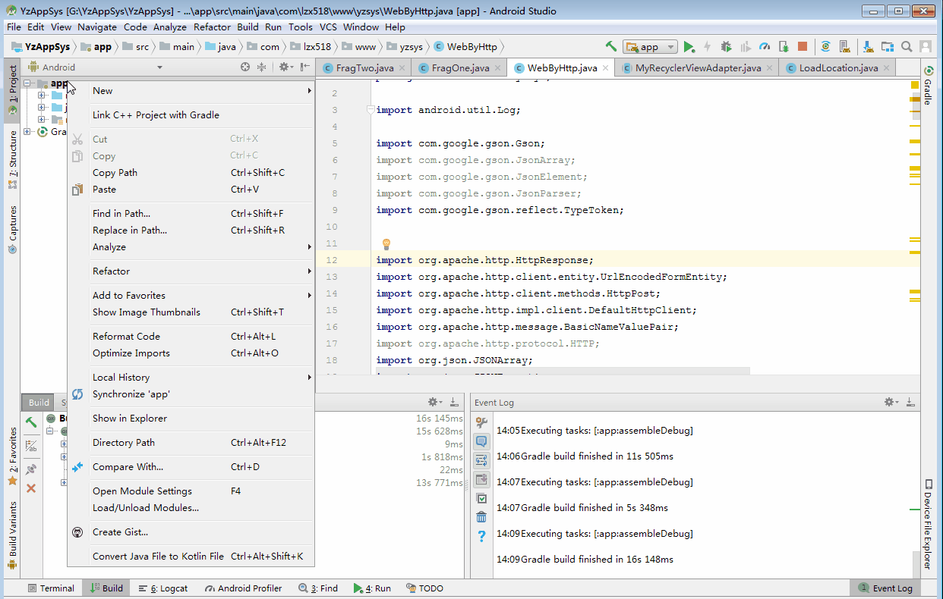Close the LoadLocation.java editor tab

886,68
